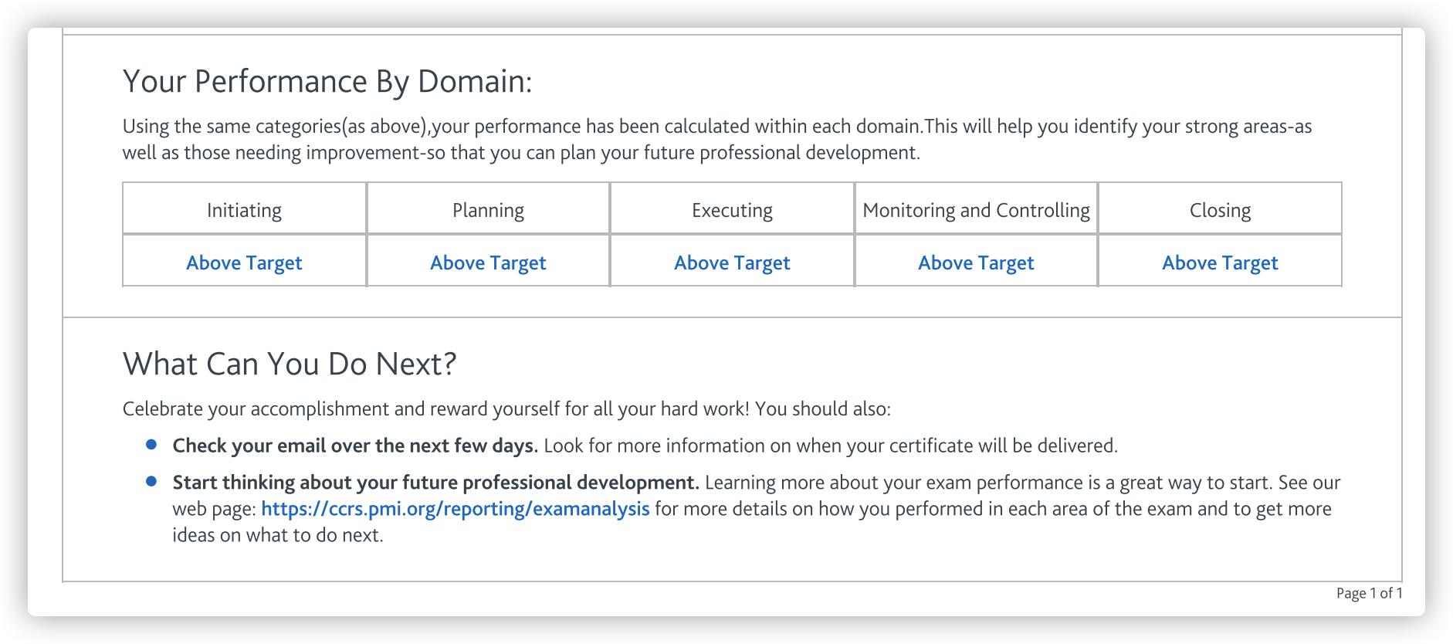Image resolution: width=1453 pixels, height=644 pixels.
Task: Click the Executing domain header cell
Action: tap(732, 210)
